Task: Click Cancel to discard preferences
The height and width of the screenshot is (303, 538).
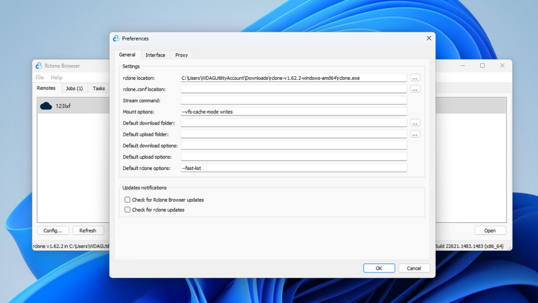Action: 414,268
